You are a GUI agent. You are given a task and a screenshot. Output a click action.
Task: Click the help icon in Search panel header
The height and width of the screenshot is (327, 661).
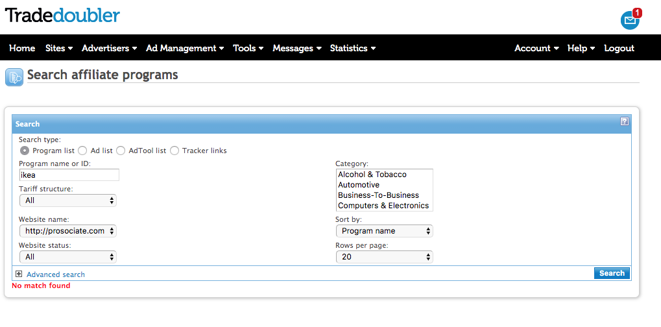click(x=624, y=121)
